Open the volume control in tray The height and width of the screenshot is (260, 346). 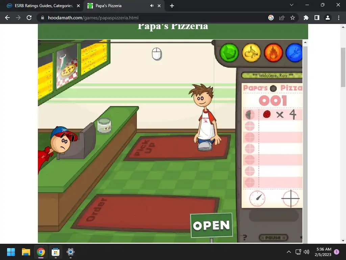click(x=306, y=252)
